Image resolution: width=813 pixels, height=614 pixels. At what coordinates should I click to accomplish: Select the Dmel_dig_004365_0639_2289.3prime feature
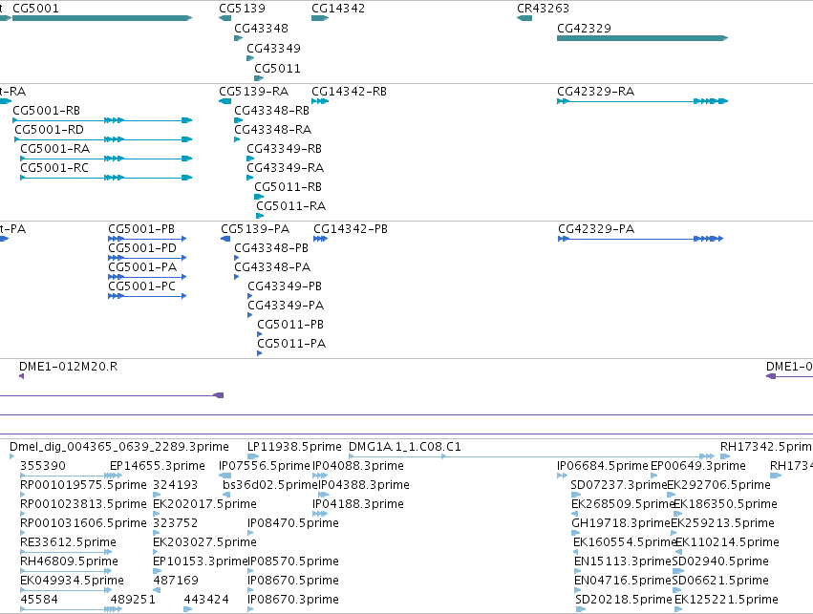coord(11,456)
